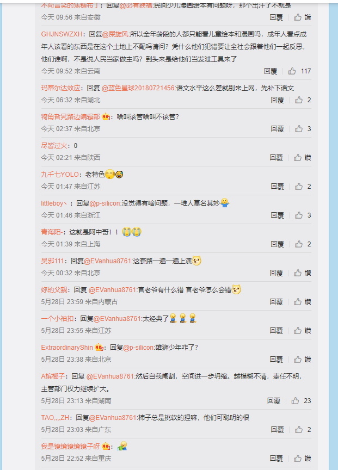
Task: Like the 太经典了 comment by 一个小袖扣
Action: [298, 331]
